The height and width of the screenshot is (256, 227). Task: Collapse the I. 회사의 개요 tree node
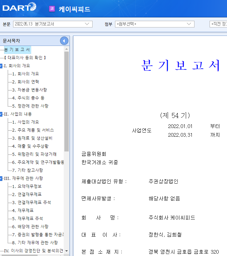tap(1, 66)
